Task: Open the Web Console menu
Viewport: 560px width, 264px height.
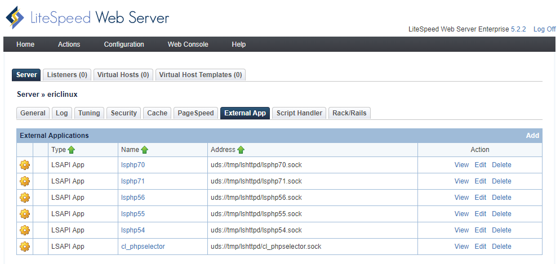Action: pyautogui.click(x=188, y=44)
